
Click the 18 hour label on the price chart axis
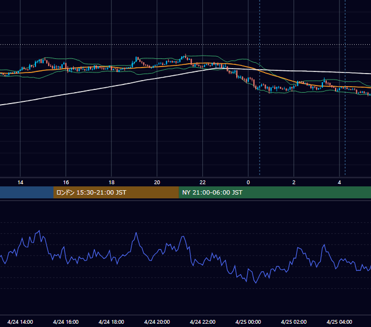tap(111, 183)
